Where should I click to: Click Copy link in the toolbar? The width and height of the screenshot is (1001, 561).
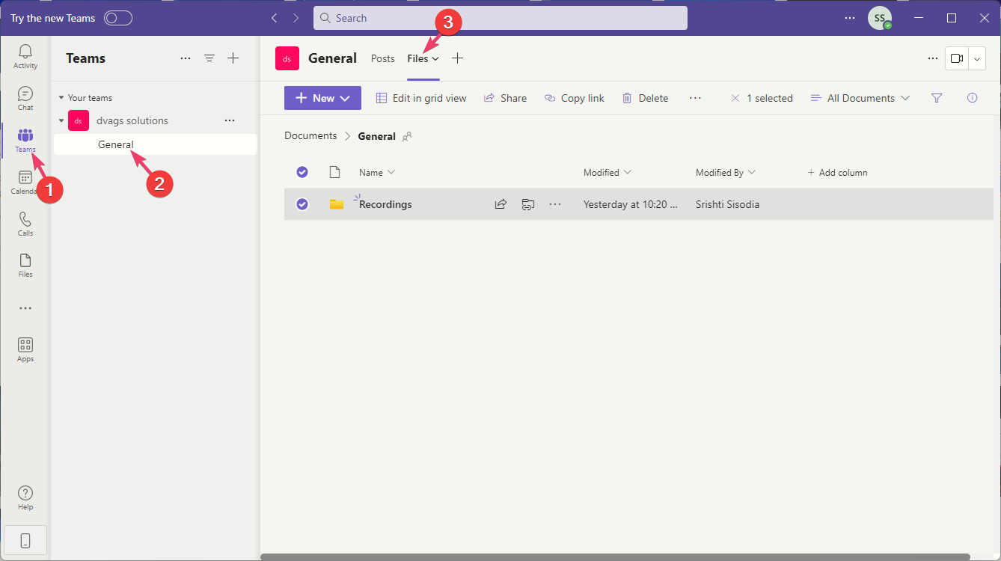[574, 98]
